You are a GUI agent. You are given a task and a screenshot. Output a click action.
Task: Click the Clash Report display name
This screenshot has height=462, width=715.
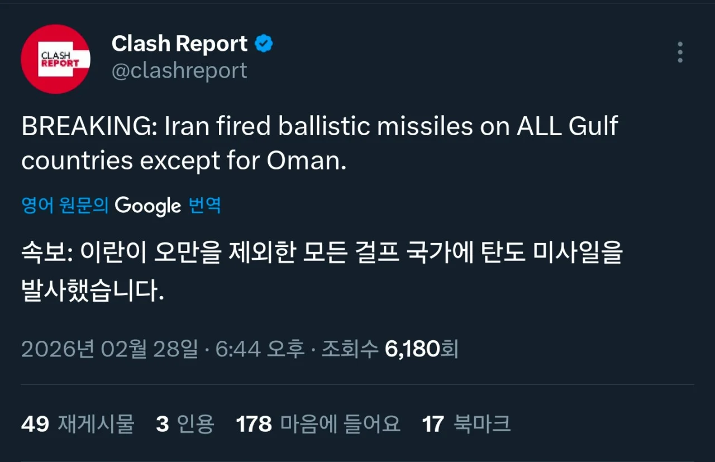pos(179,43)
